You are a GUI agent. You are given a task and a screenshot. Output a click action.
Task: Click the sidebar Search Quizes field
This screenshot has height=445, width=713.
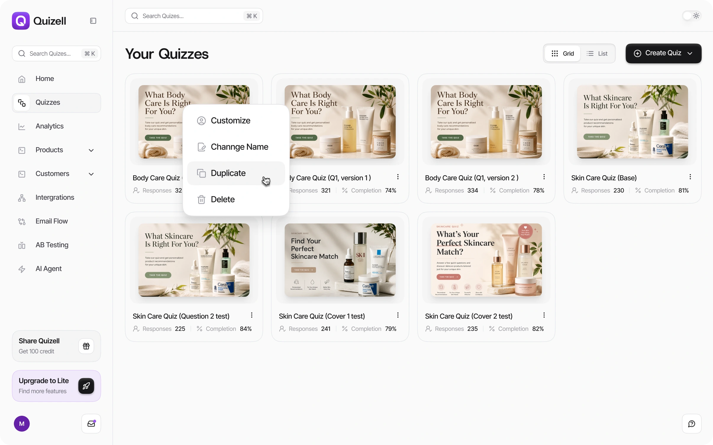[56, 53]
